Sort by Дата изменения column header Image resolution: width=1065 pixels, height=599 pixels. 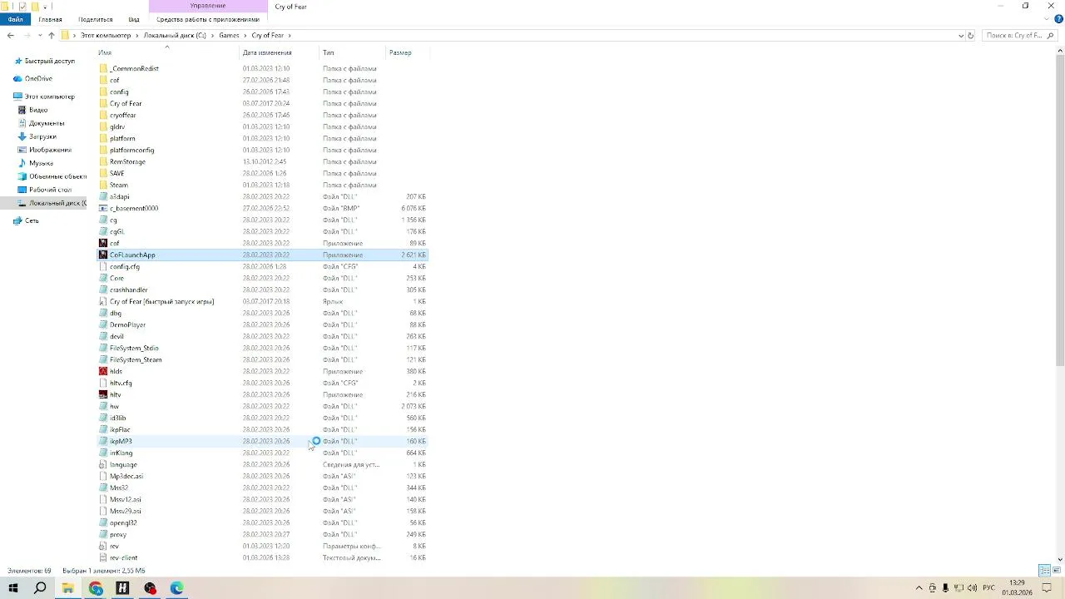tap(267, 52)
